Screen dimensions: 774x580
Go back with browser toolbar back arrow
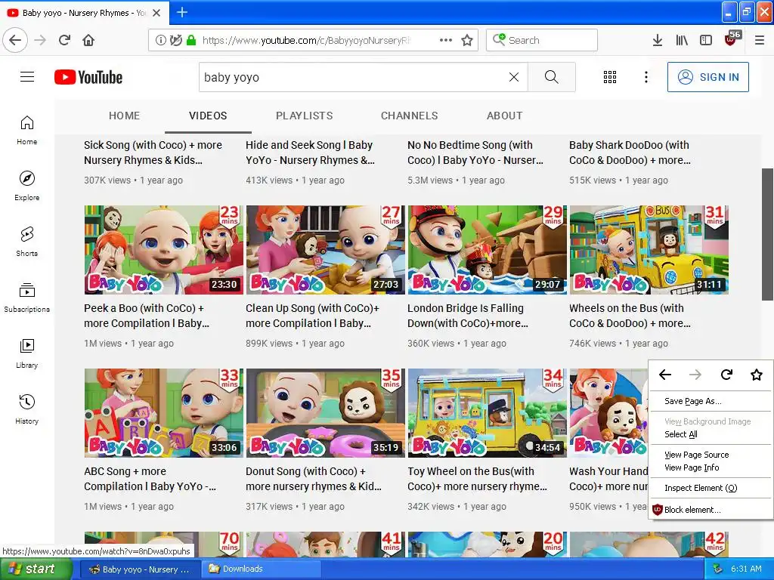click(x=15, y=40)
